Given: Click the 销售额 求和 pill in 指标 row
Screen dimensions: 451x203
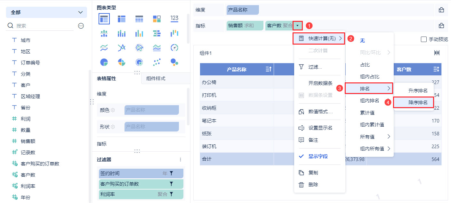Looking at the screenshot, I should point(245,26).
